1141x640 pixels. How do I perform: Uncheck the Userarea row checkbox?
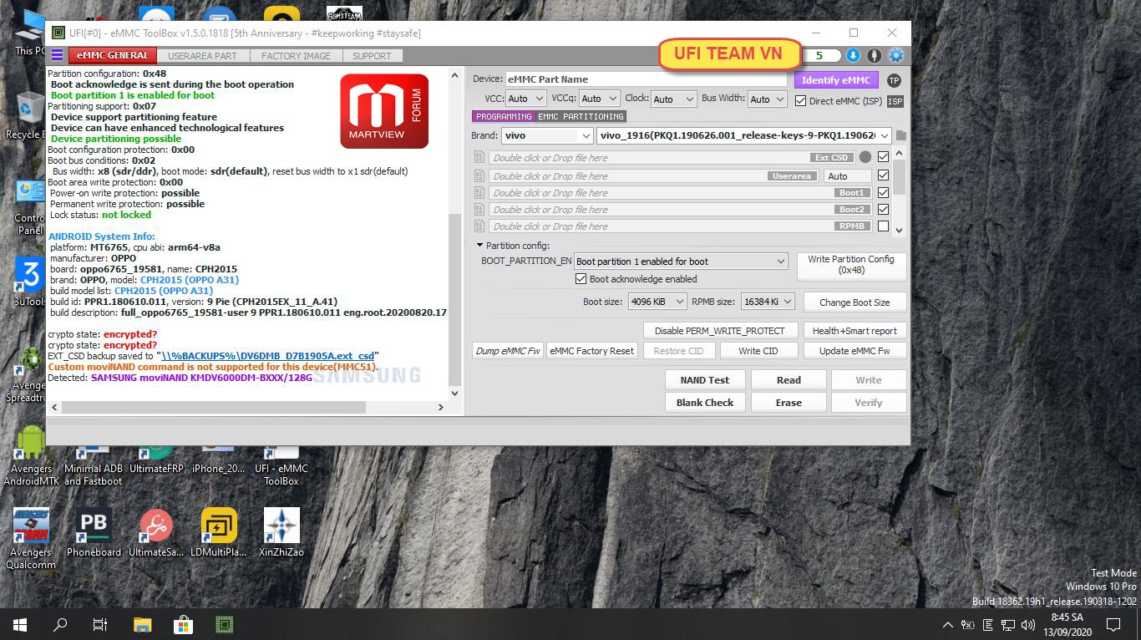click(x=884, y=175)
